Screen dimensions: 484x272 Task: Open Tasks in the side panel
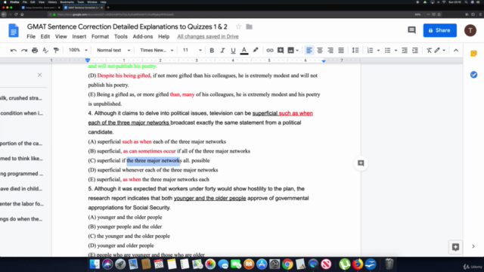click(473, 75)
